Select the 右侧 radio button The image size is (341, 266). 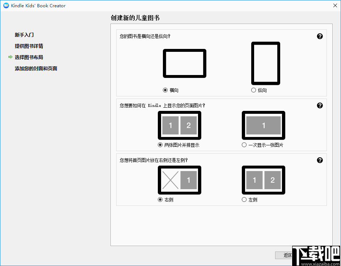(x=160, y=199)
